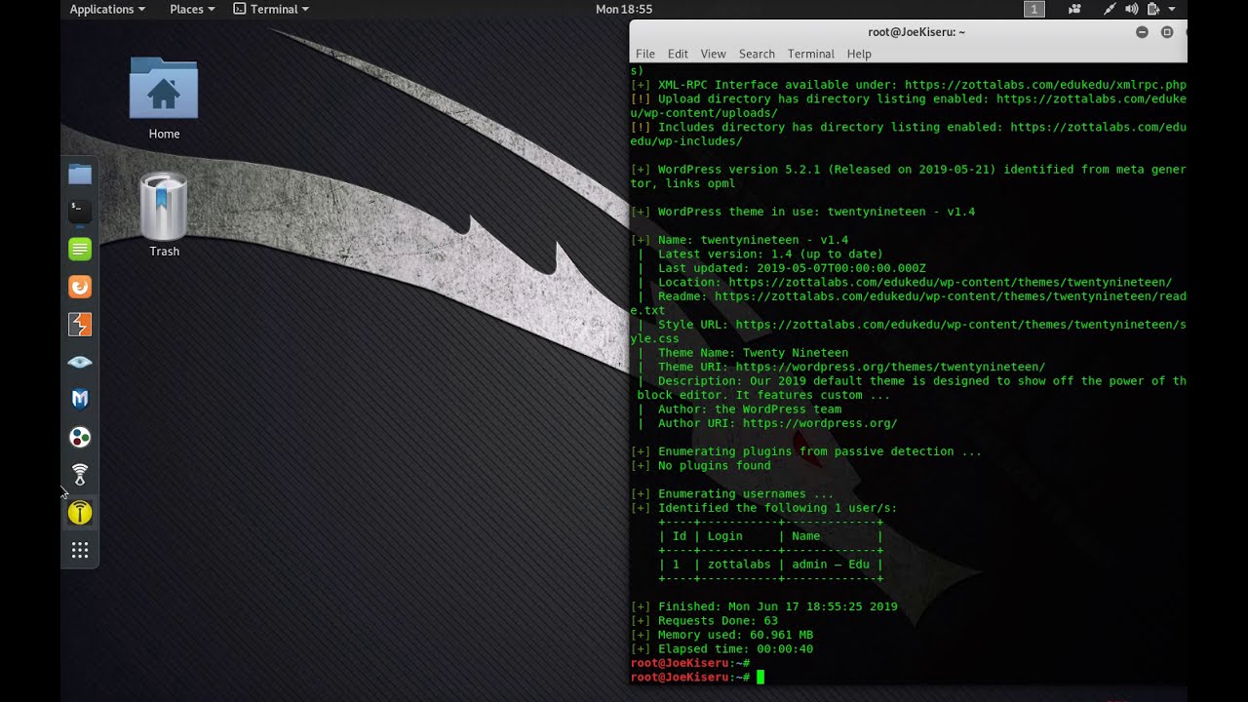Click the theme Location URL
Viewport: 1248px width, 702px height.
pos(951,282)
